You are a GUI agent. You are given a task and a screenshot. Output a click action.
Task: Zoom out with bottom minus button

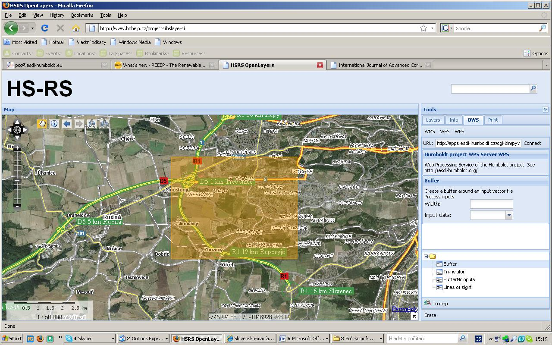(17, 206)
